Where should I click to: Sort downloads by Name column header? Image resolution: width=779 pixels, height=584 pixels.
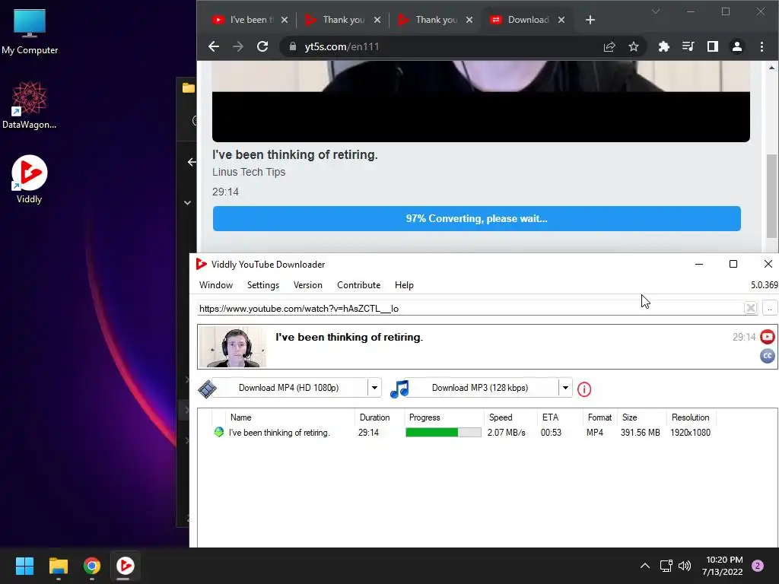[x=290, y=417]
